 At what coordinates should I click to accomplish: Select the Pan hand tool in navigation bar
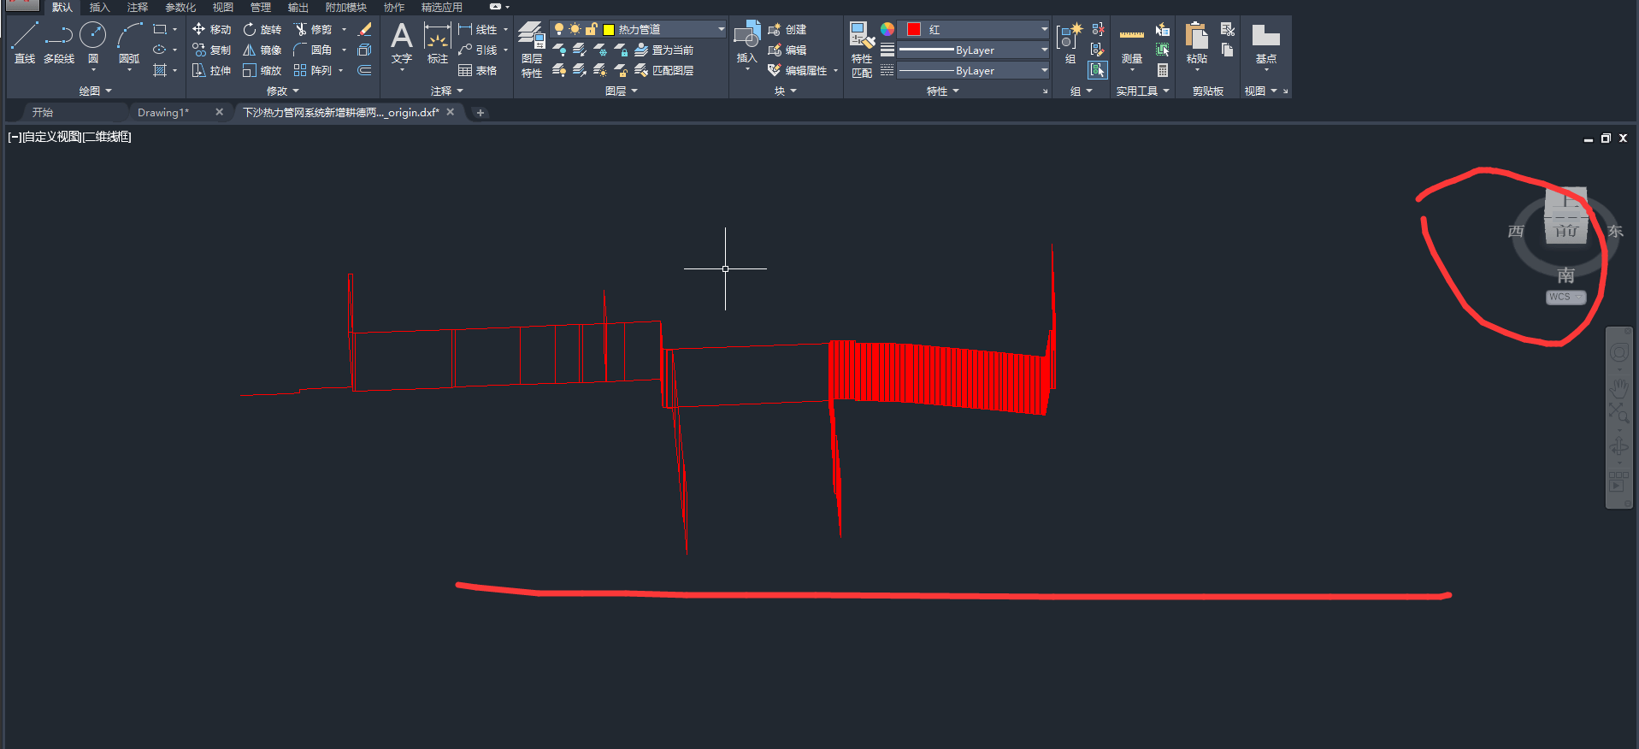(1618, 386)
